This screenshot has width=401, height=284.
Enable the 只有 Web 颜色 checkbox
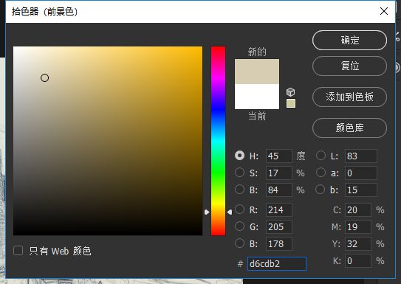pos(18,251)
